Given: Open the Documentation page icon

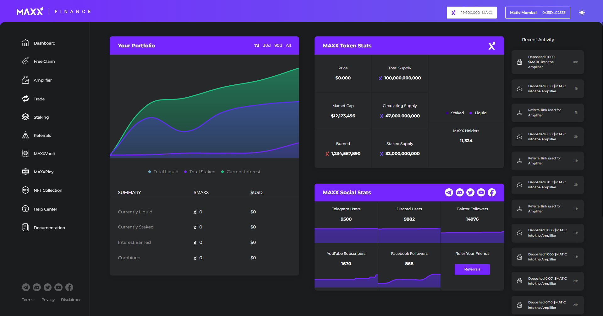Looking at the screenshot, I should (25, 227).
